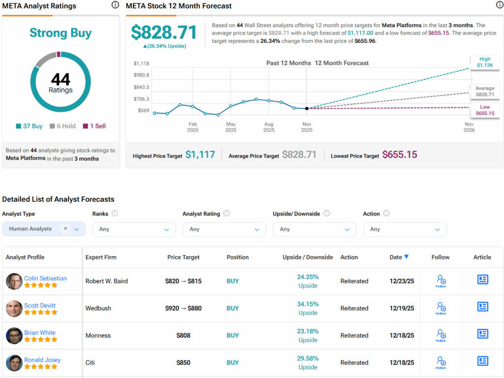This screenshot has height=378, width=504.
Task: Follow analyst Scott Devitt
Action: pos(441,308)
